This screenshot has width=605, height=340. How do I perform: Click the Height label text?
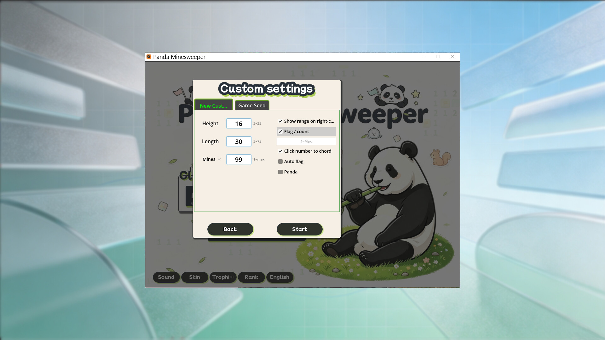[210, 123]
